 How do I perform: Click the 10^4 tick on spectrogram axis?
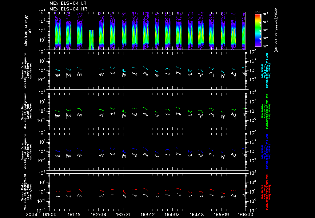point(42,12)
